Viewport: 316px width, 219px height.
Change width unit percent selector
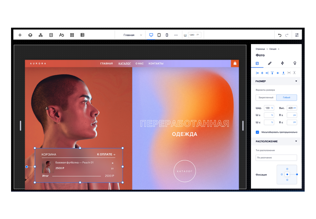(x=272, y=108)
